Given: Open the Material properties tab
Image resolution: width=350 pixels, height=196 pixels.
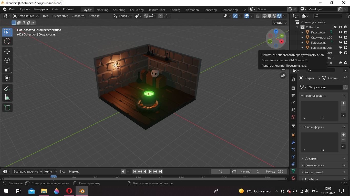Looking at the screenshot, I should point(293,178).
